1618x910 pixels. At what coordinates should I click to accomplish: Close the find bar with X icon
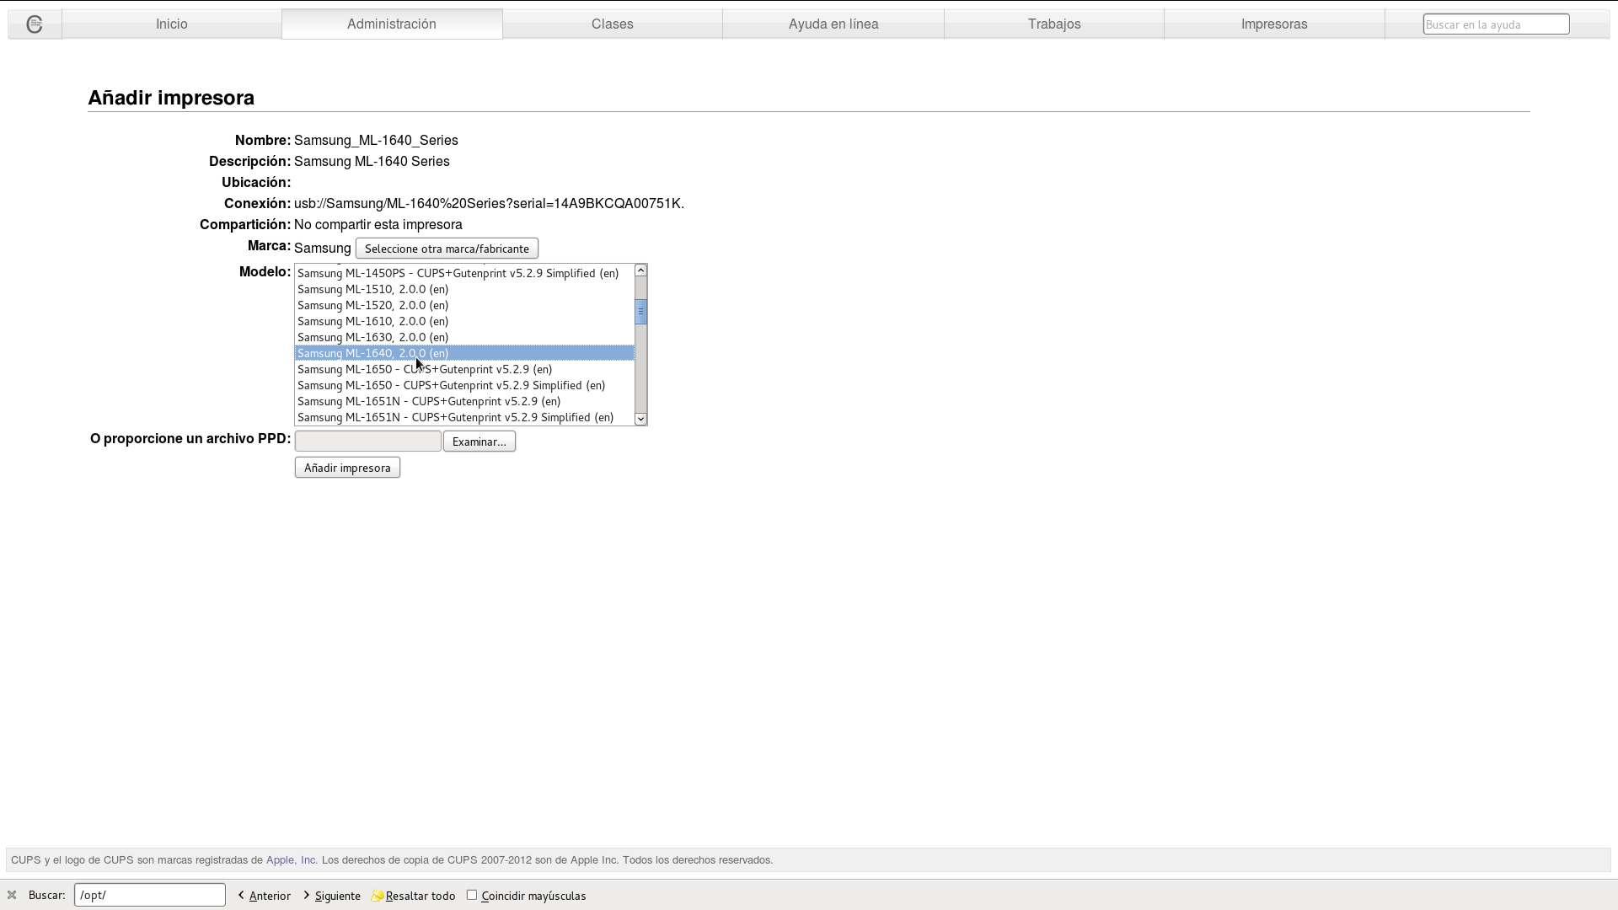coord(12,895)
